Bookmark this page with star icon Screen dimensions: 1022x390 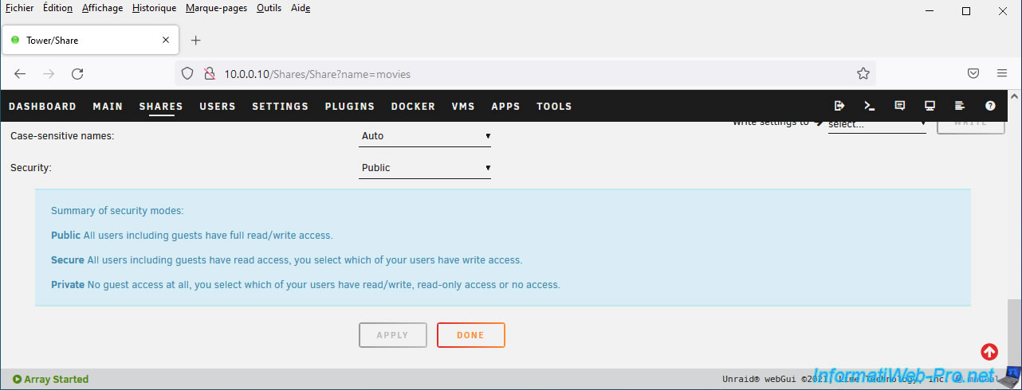coord(863,74)
